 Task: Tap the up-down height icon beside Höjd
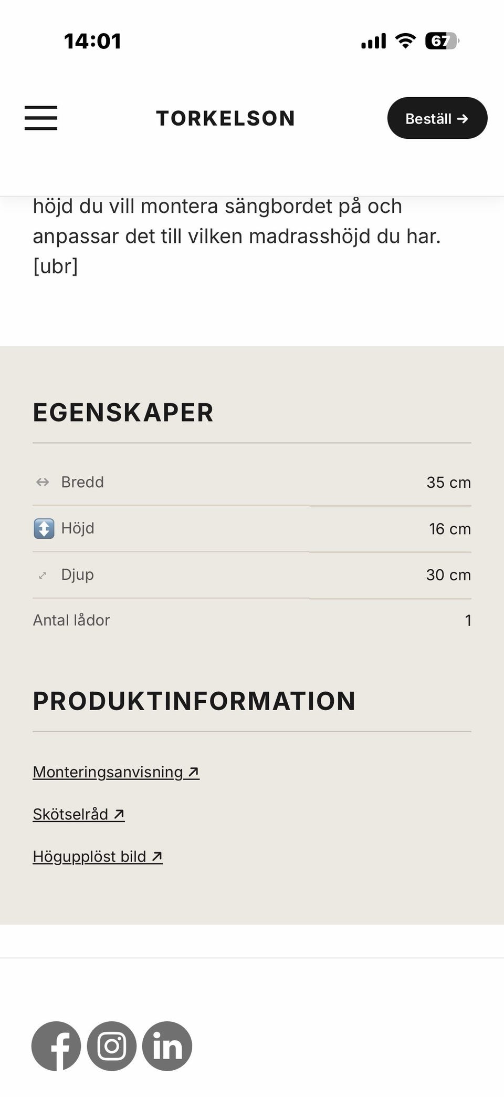(44, 528)
